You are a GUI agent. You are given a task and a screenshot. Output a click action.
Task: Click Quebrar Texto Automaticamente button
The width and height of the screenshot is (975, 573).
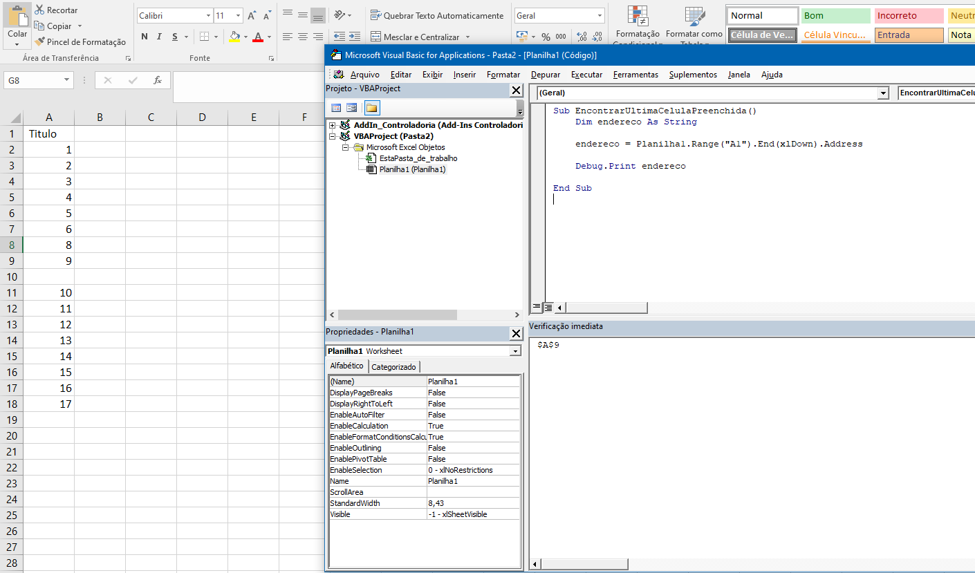coord(437,15)
